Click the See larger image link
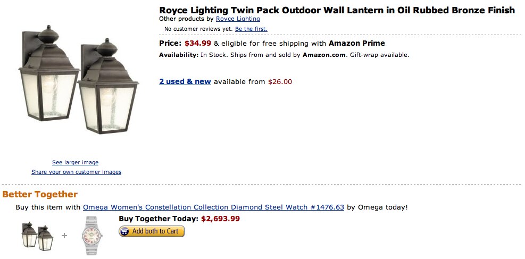525x259 pixels. tap(76, 162)
